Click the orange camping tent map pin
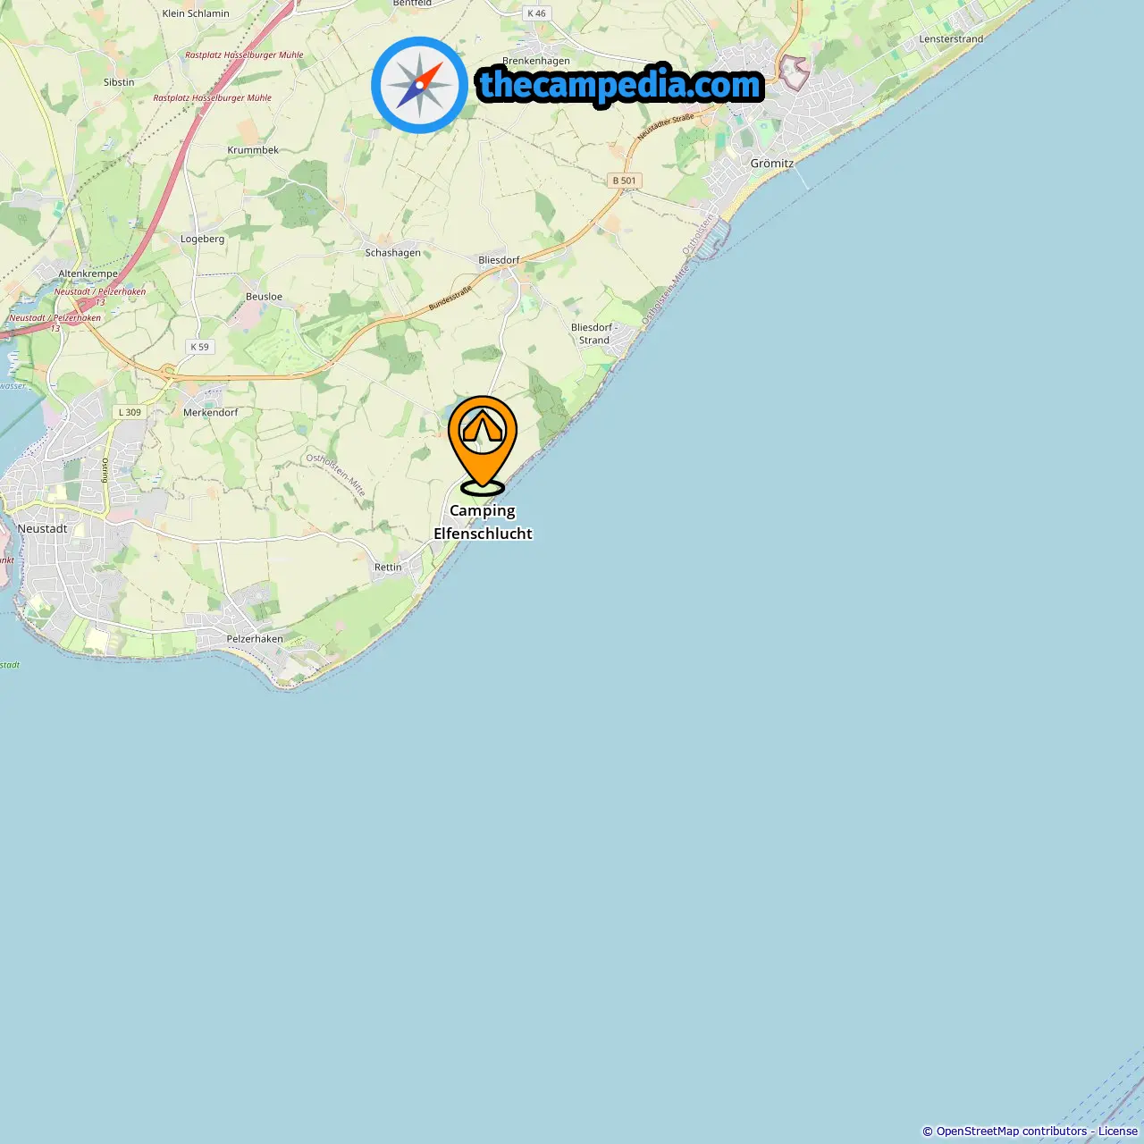 (x=483, y=445)
